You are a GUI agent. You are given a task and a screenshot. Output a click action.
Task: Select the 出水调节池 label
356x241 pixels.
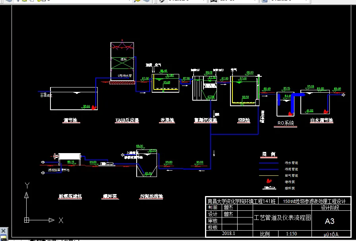pyautogui.click(x=322, y=120)
